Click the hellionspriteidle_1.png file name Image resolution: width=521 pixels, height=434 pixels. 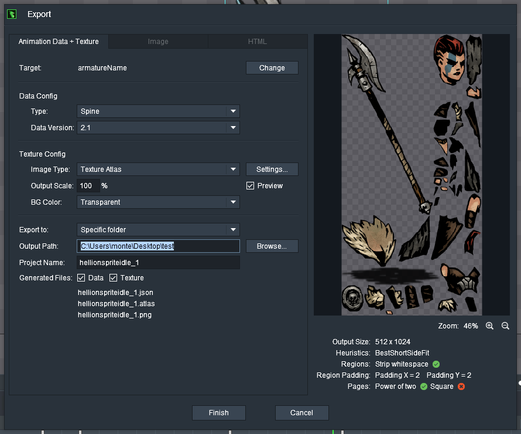pyautogui.click(x=115, y=315)
